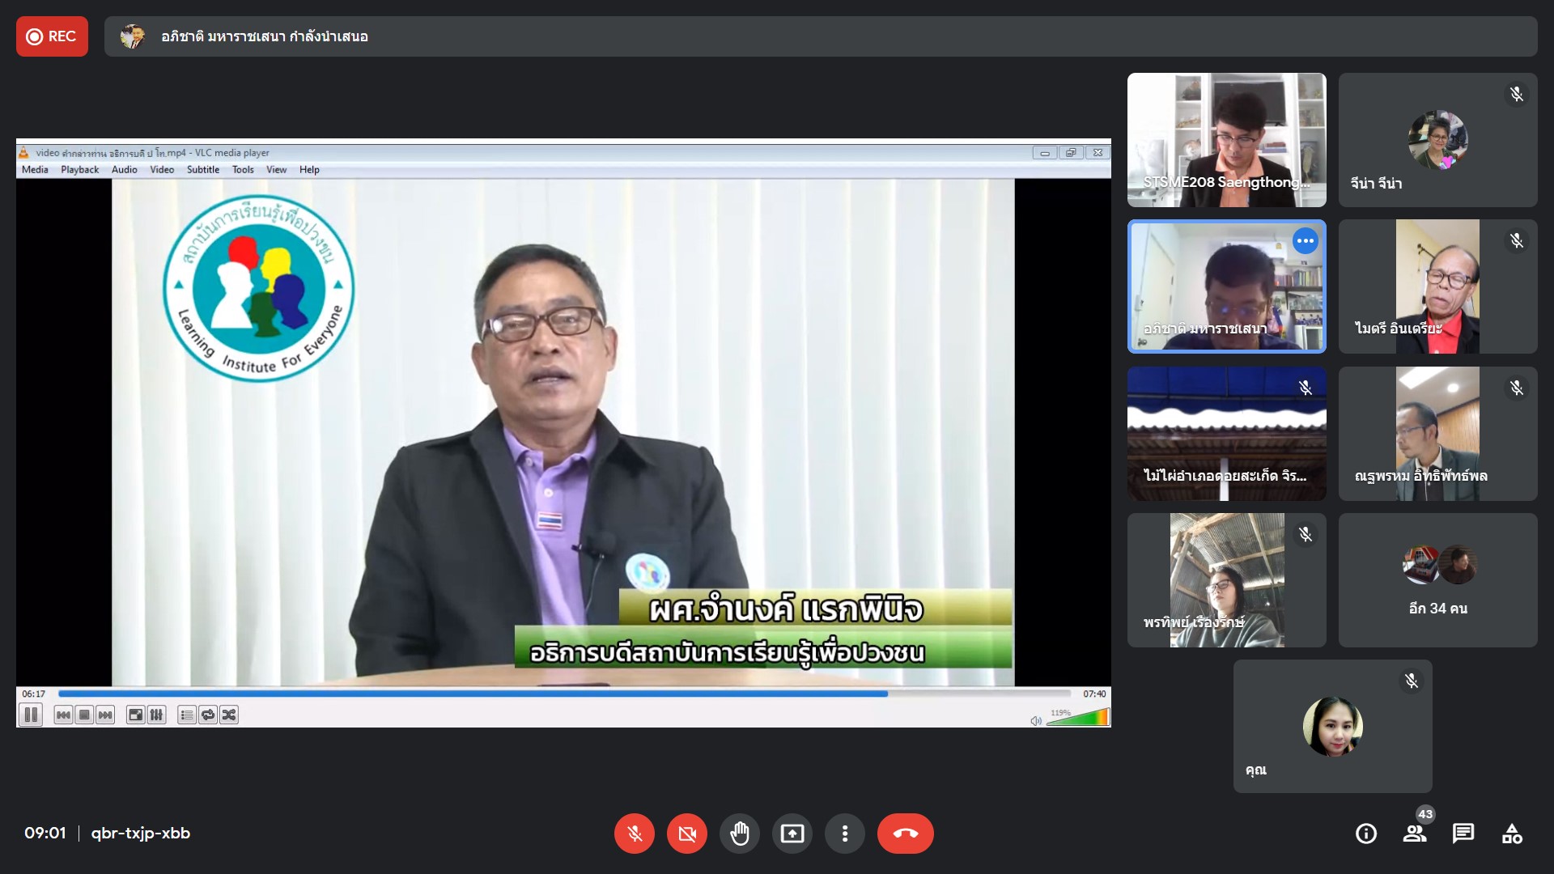
Task: Open more options three-dot menu
Action: click(x=845, y=834)
